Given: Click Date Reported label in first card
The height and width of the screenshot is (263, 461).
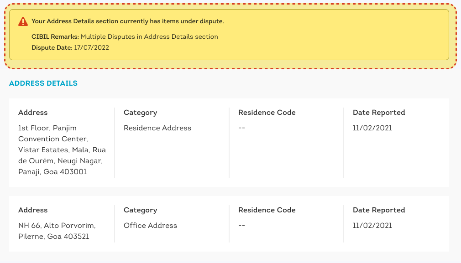Looking at the screenshot, I should click(x=379, y=113).
